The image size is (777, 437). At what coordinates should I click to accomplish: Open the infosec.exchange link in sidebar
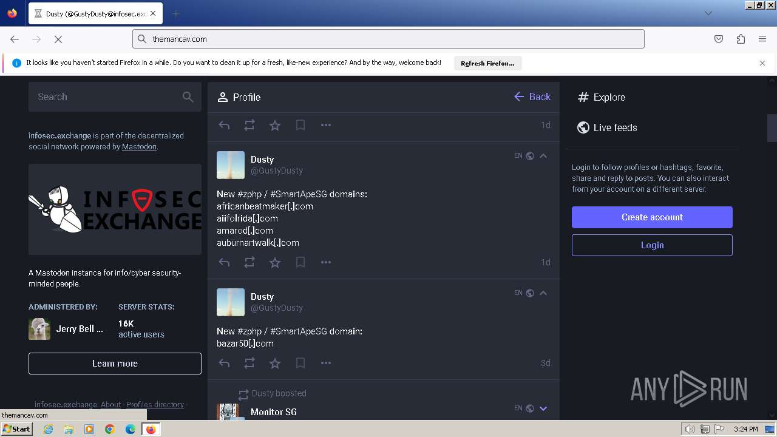59,136
